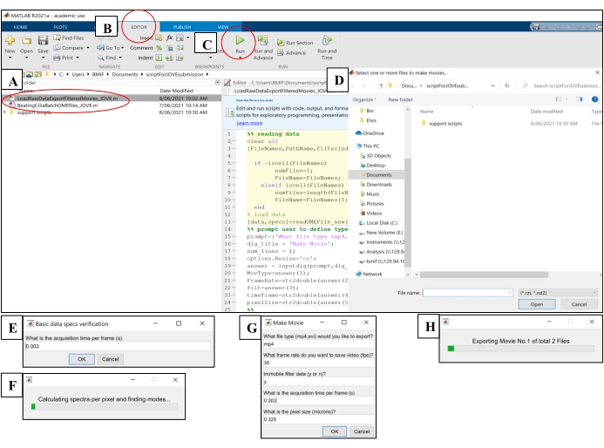This screenshot has height=448, width=604.
Task: Switch to the PLOTS tab
Action: [60, 27]
